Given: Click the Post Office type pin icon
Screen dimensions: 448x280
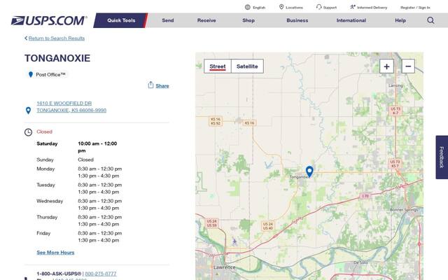Looking at the screenshot, I should click(31, 75).
